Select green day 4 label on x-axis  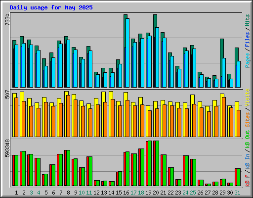(x=39, y=193)
